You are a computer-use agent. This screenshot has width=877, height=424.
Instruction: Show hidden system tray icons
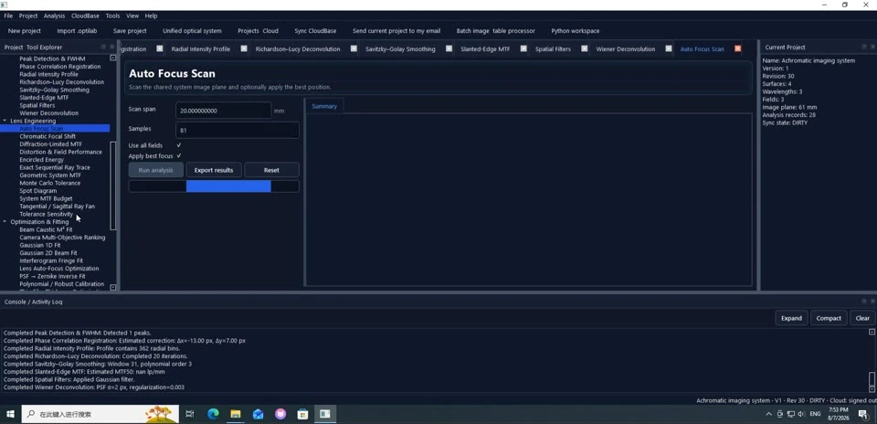(768, 414)
